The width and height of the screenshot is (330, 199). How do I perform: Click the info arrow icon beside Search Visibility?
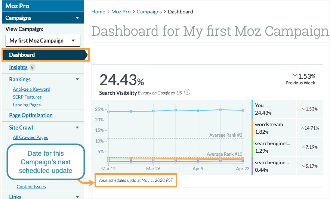[188, 92]
